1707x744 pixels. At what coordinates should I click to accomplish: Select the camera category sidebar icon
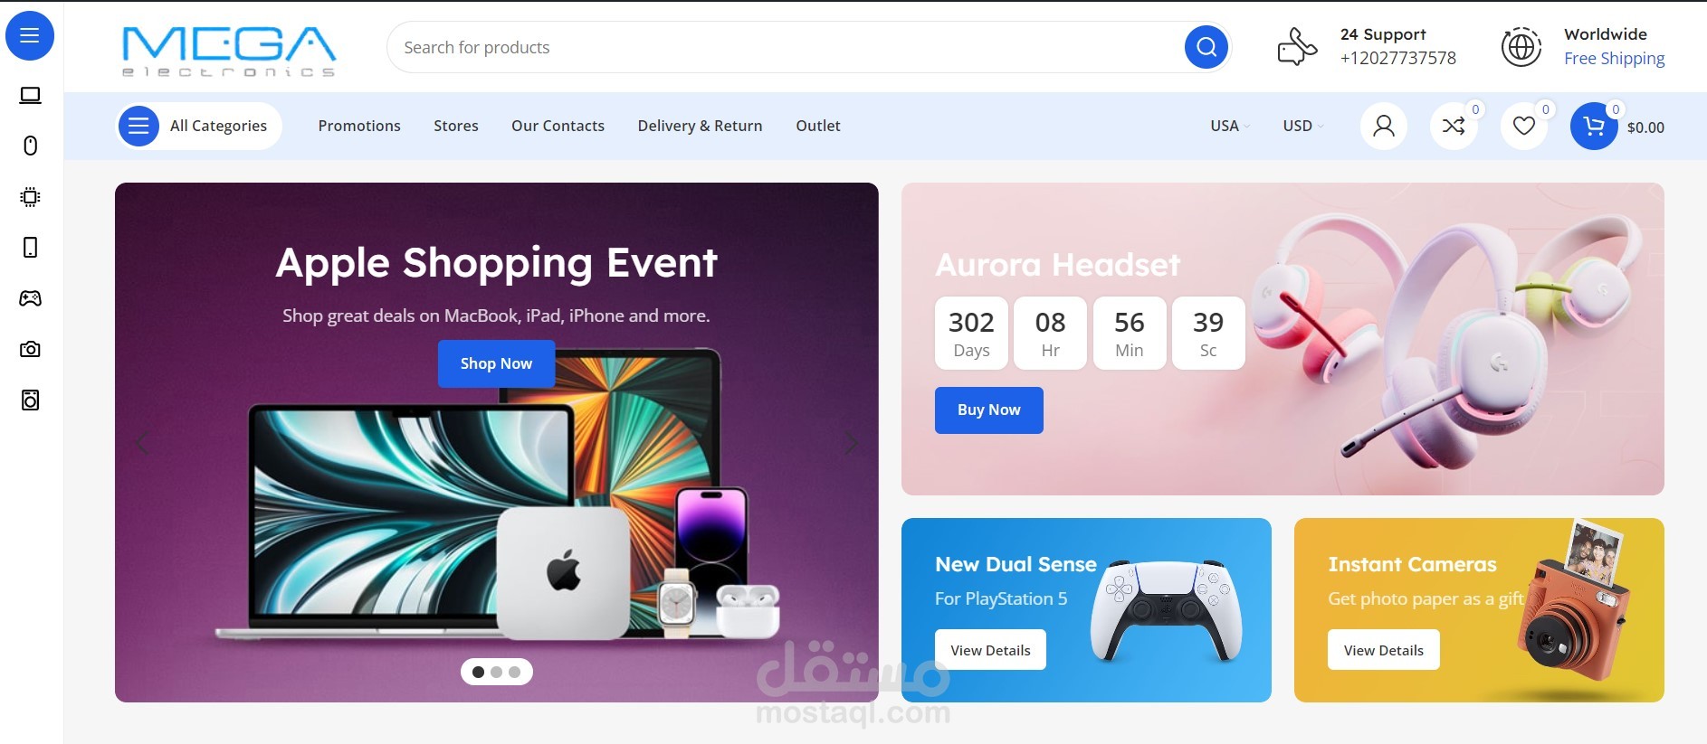pyautogui.click(x=30, y=349)
